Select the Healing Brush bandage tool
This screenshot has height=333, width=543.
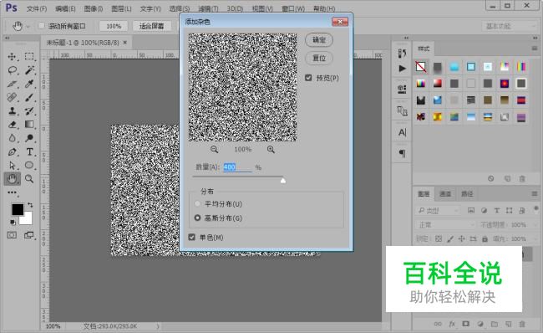pyautogui.click(x=13, y=97)
